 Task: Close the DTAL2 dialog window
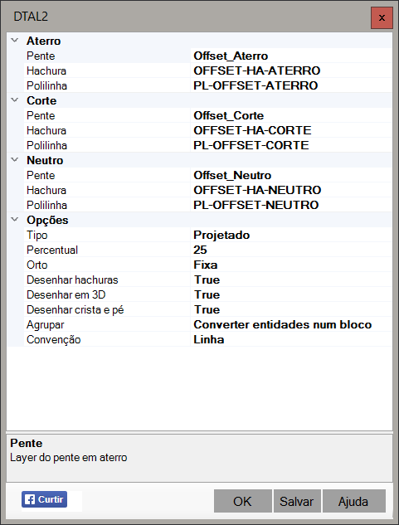tap(382, 17)
